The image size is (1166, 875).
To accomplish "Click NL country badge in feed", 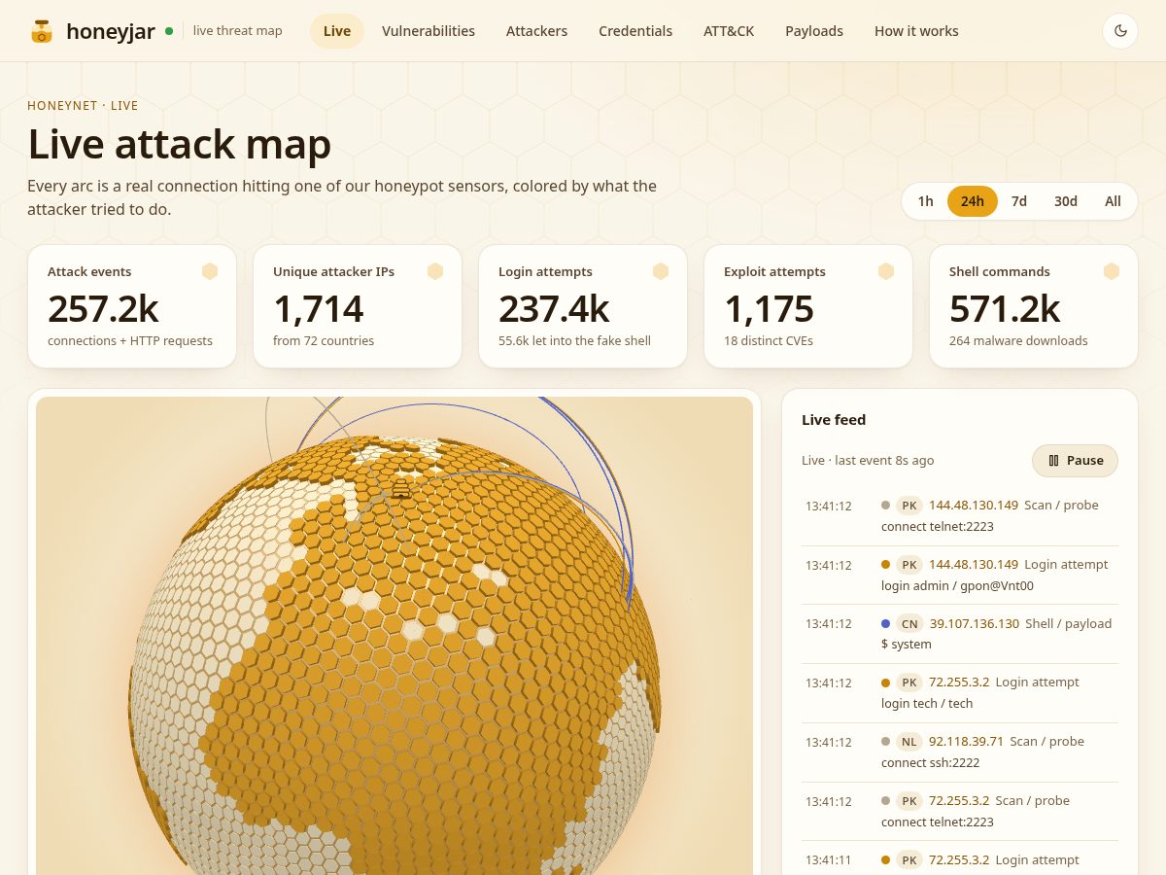I will point(909,742).
